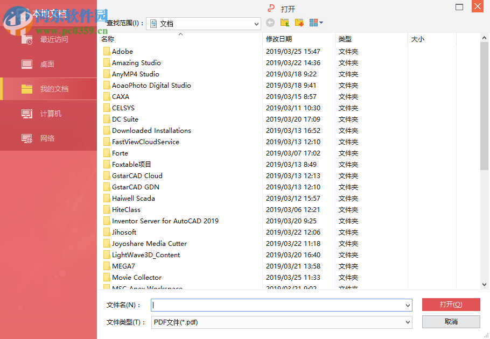
Task: Click the 取消 button
Action: (451, 322)
